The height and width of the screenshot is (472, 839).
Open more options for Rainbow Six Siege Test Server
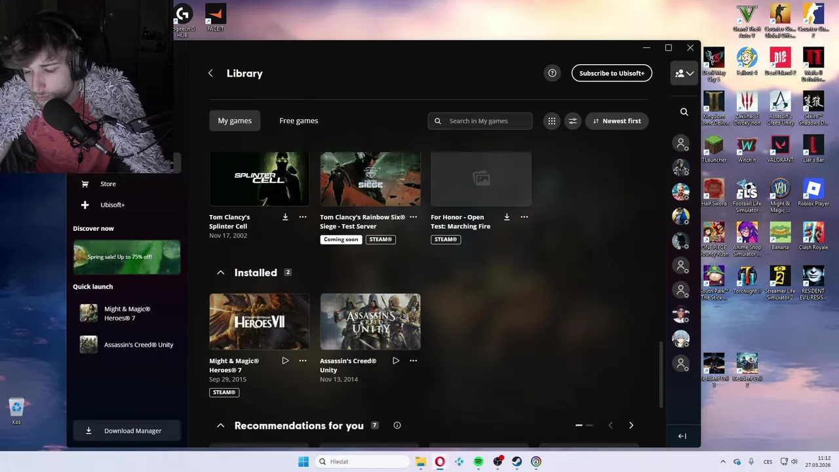(x=413, y=217)
